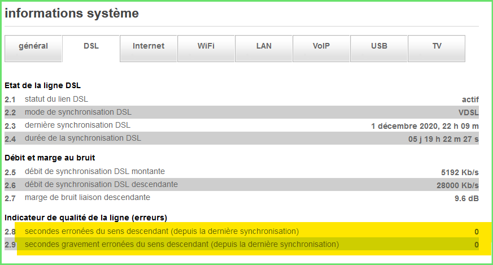Click the 'secondes gravement erronées' row label
The width and height of the screenshot is (493, 265).
(x=182, y=245)
